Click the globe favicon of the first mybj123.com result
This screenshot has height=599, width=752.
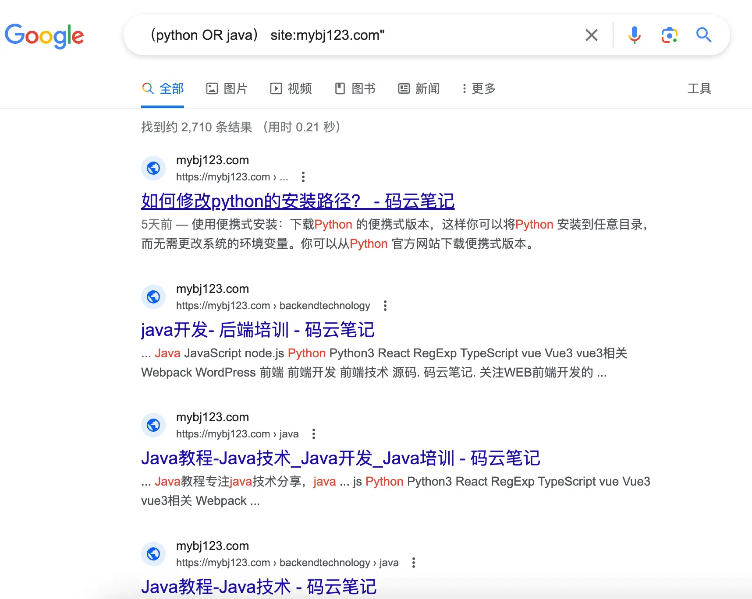tap(153, 168)
